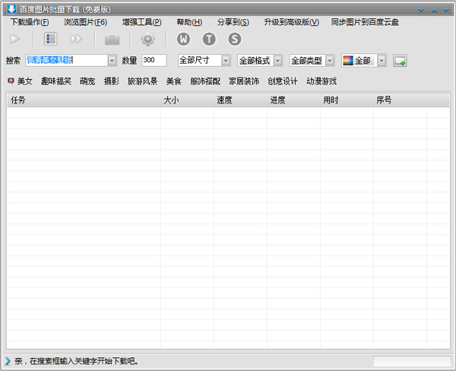Open the 全部格式 format dropdown
This screenshot has width=456, height=371.
click(x=260, y=61)
